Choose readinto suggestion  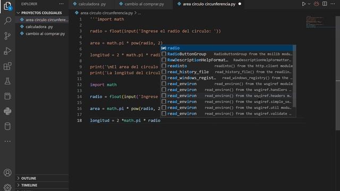[x=227, y=66]
